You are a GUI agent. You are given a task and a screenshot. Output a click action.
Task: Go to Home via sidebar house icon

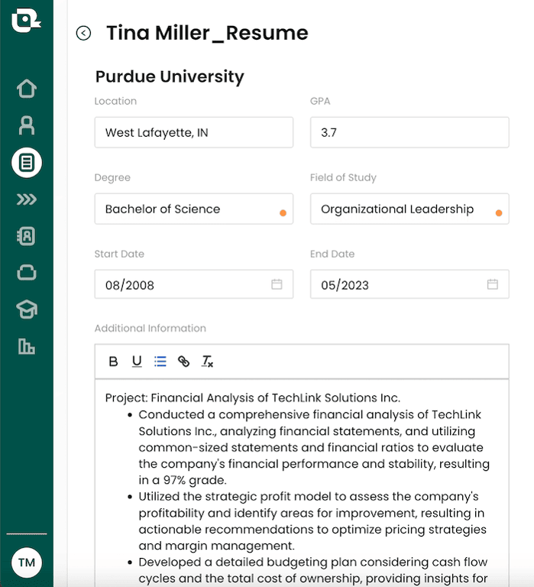27,89
